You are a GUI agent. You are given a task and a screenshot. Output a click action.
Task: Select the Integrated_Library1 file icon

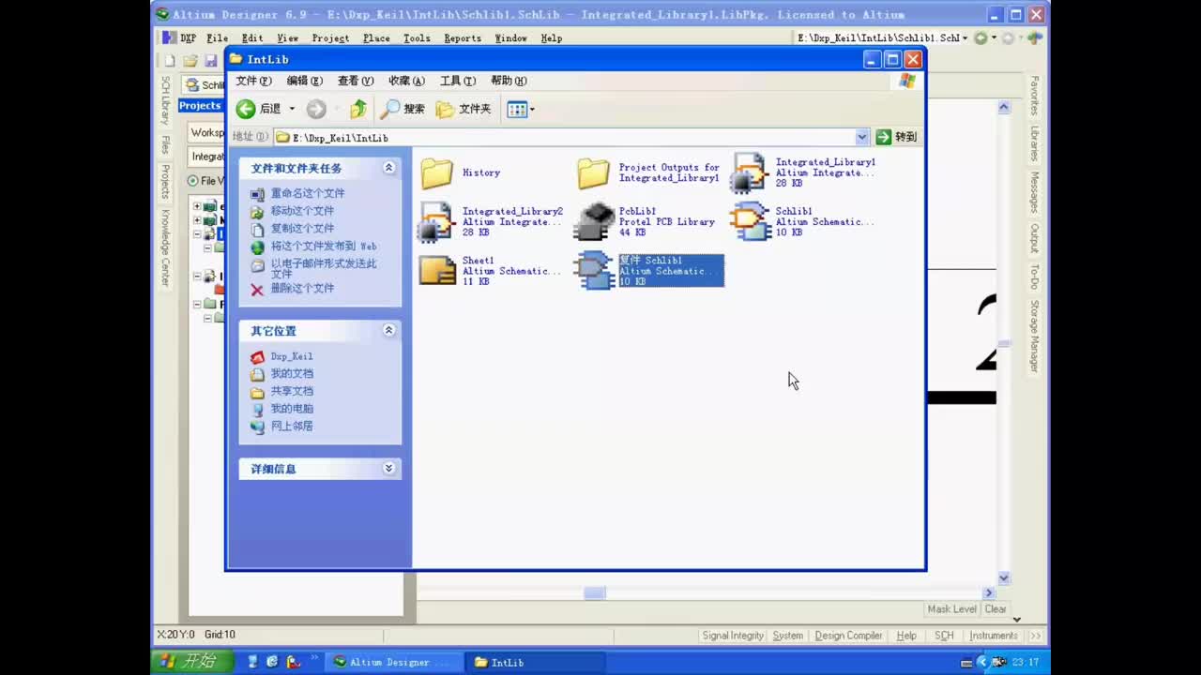click(x=751, y=173)
